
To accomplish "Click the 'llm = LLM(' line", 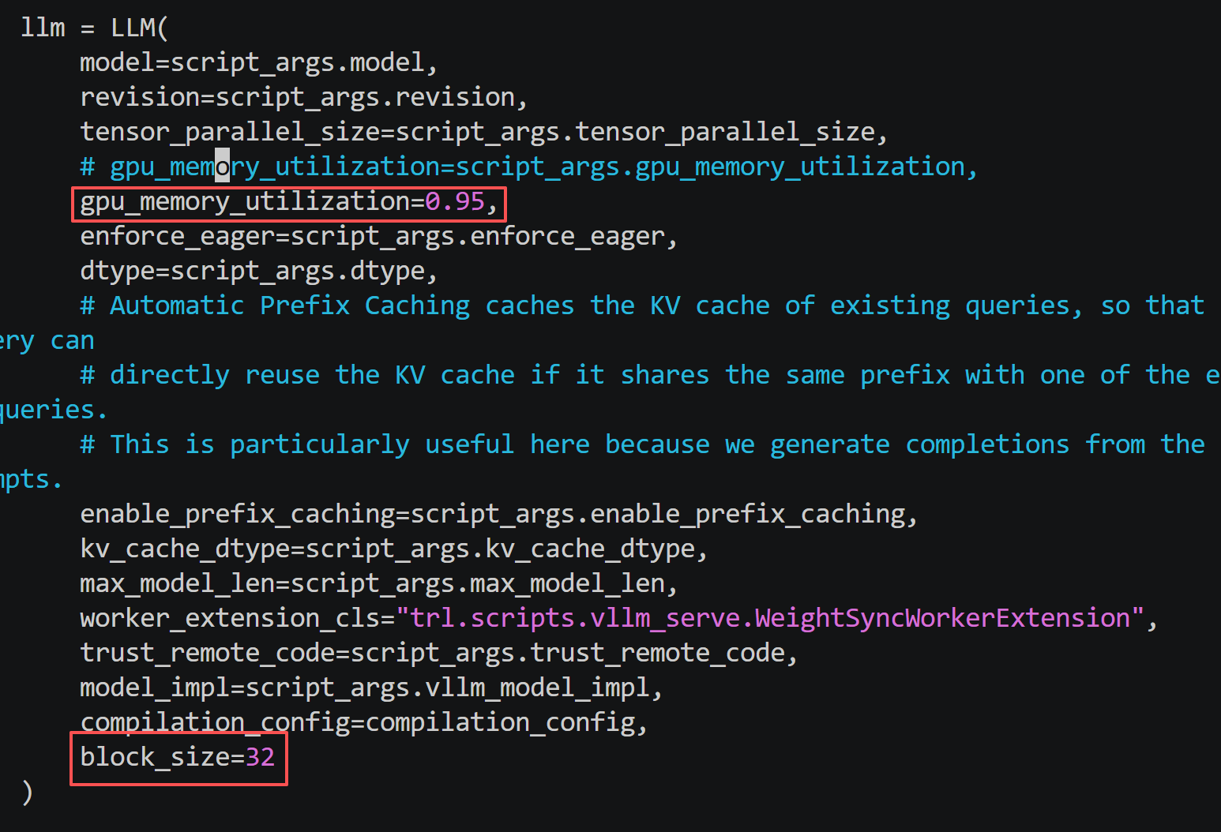I will pyautogui.click(x=94, y=28).
